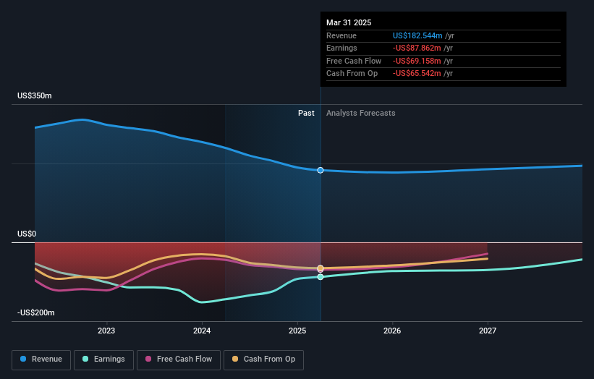Click the Earnings row label in tooltip
Image resolution: width=594 pixels, height=379 pixels.
341,48
